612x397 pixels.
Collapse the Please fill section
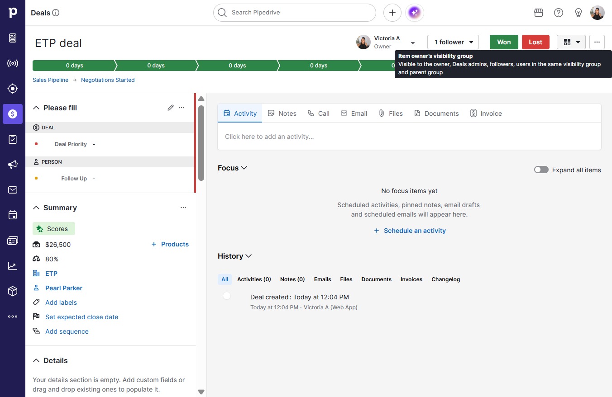point(37,108)
